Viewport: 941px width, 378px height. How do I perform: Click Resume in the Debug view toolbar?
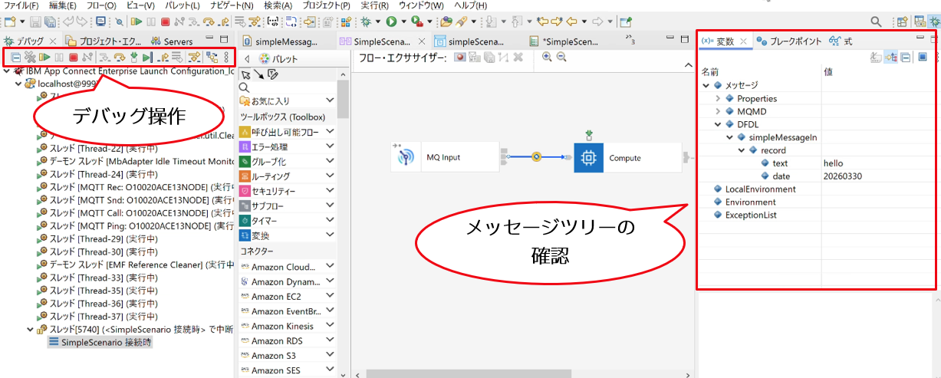pyautogui.click(x=44, y=57)
